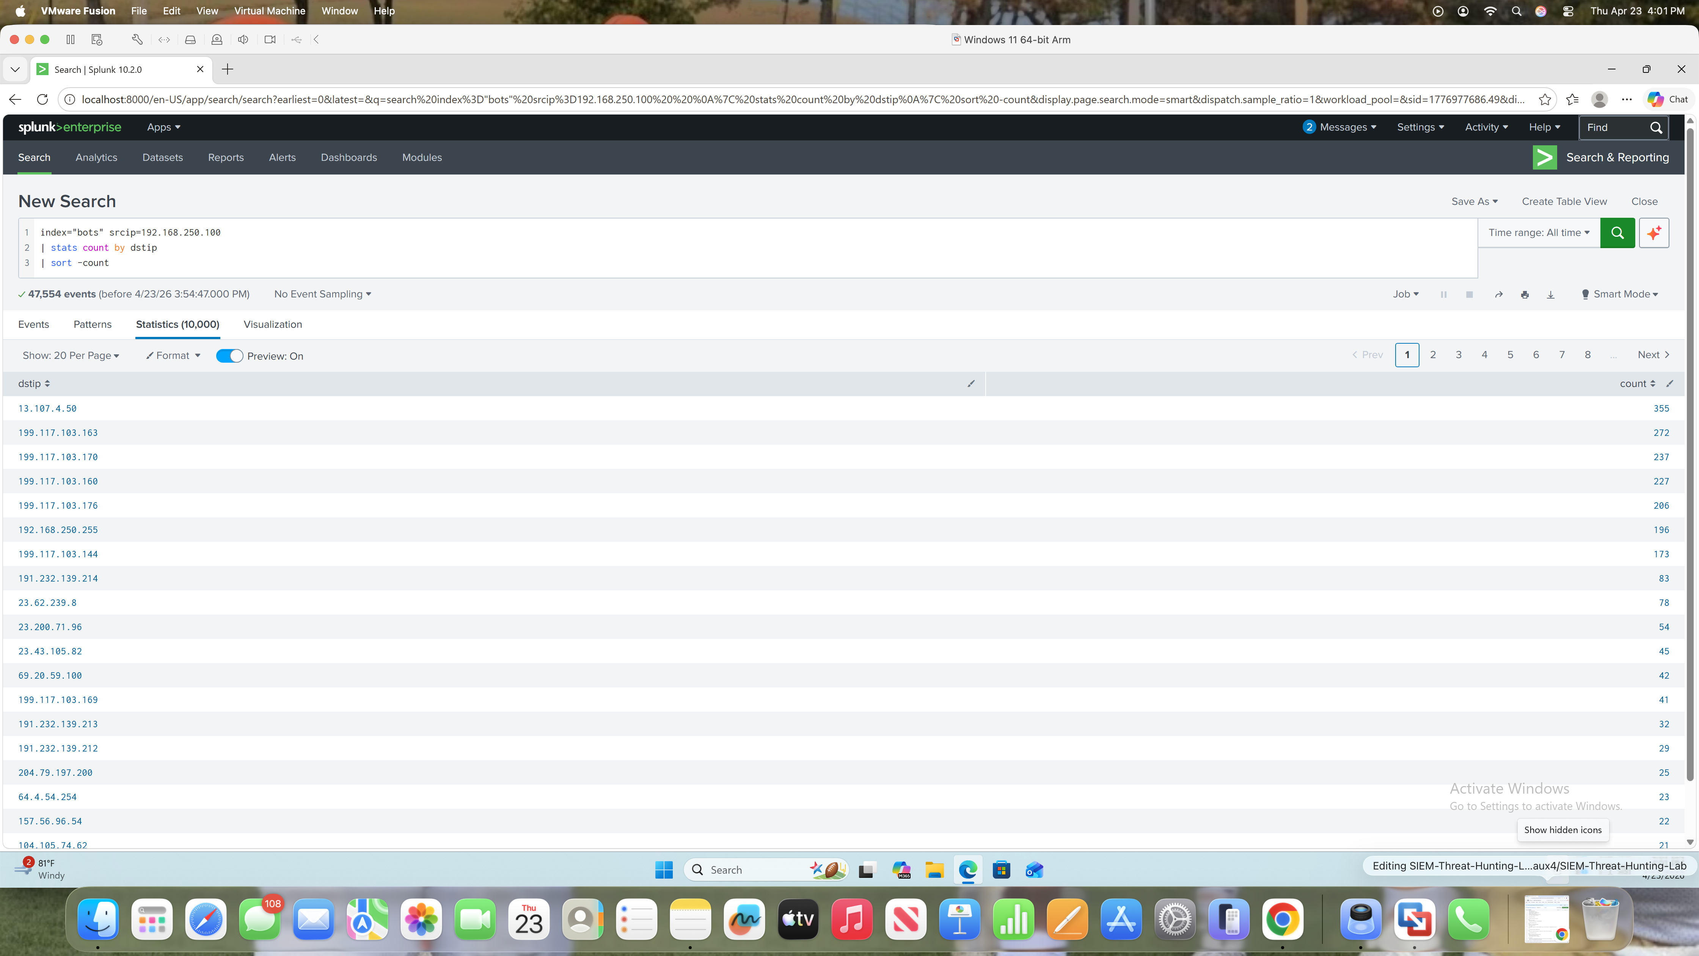Expand the Splunk Help dropdown

point(1545,127)
